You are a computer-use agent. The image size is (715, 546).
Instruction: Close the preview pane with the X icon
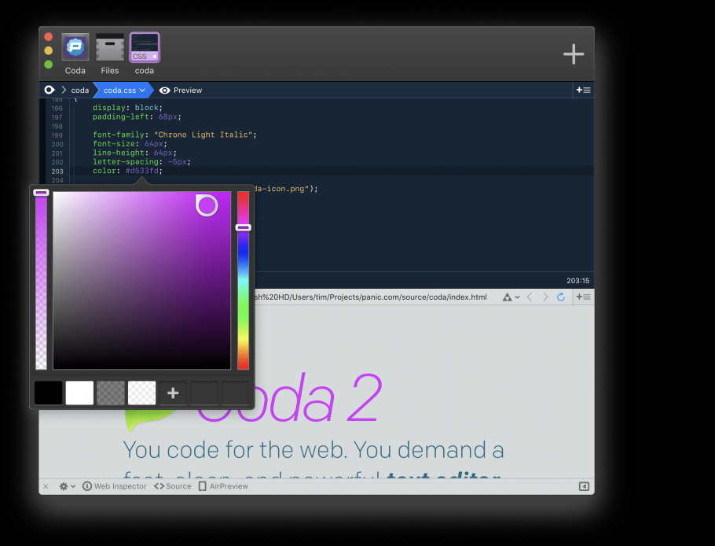pyautogui.click(x=46, y=487)
